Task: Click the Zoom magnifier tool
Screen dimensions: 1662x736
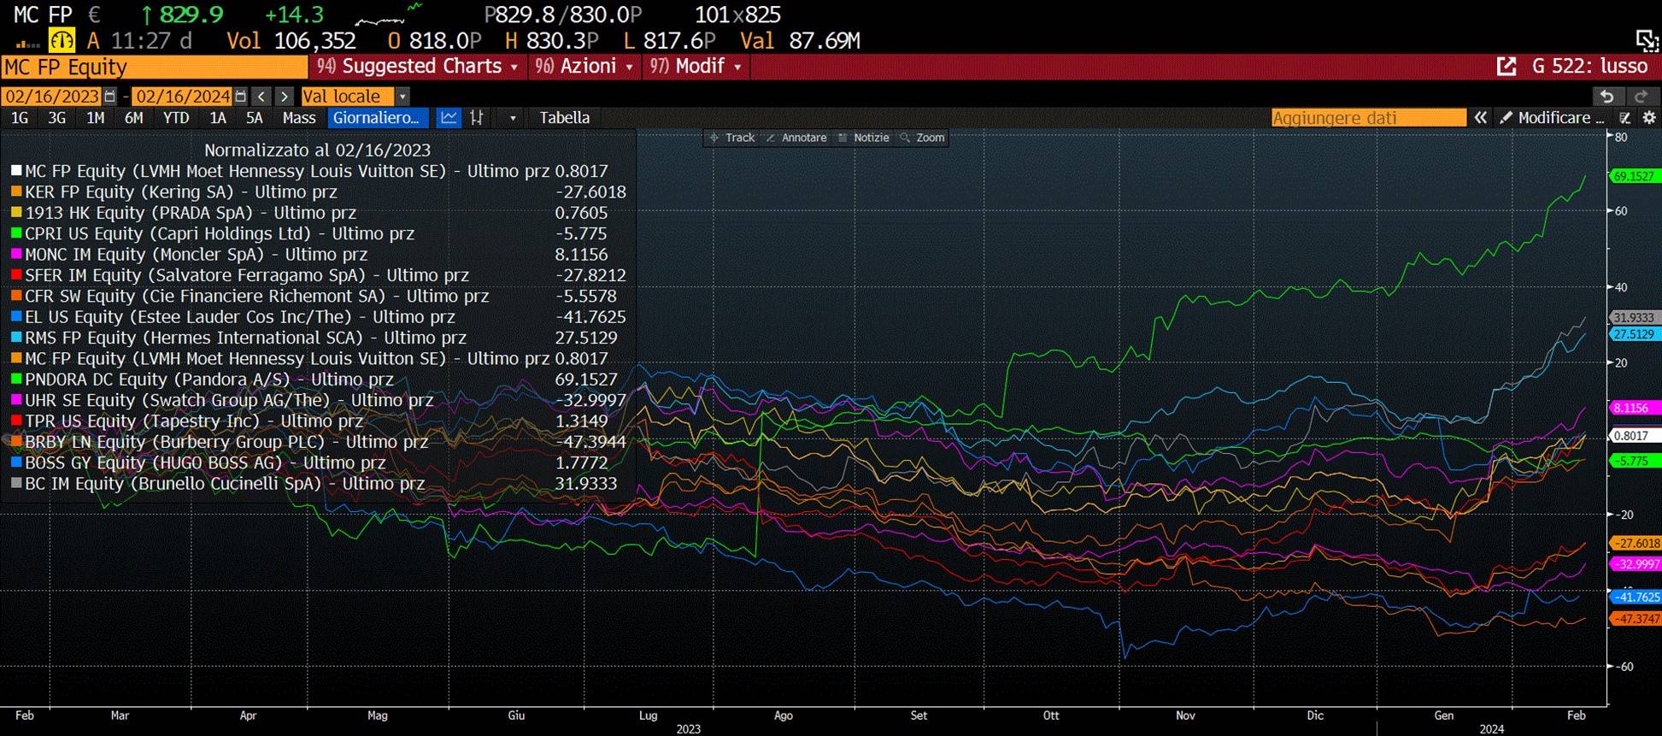Action: 923,138
